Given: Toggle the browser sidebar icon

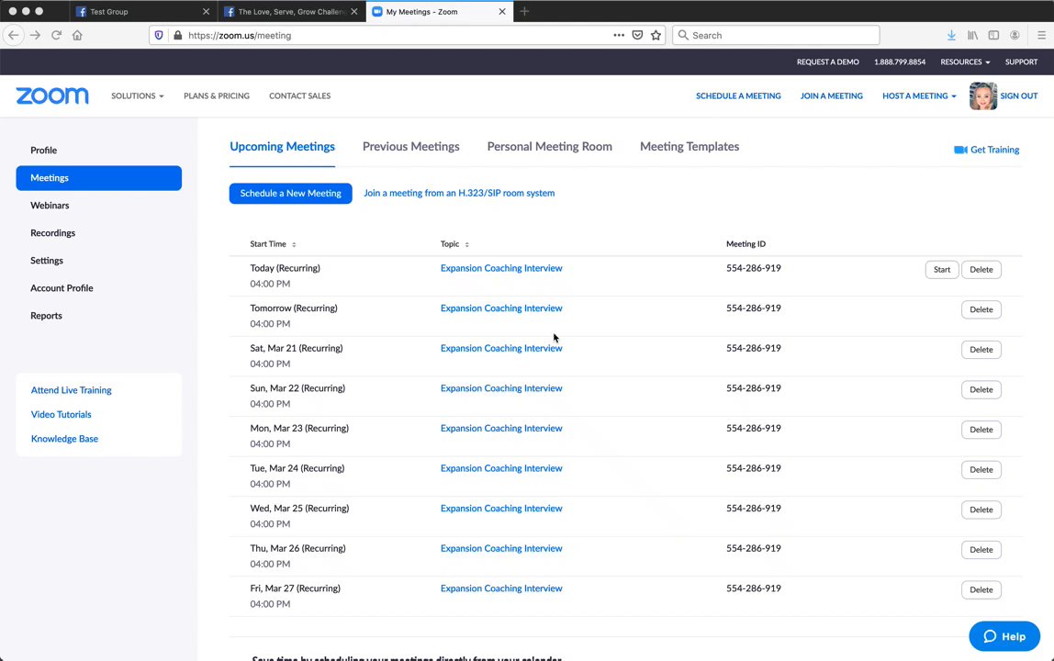Looking at the screenshot, I should 993,35.
